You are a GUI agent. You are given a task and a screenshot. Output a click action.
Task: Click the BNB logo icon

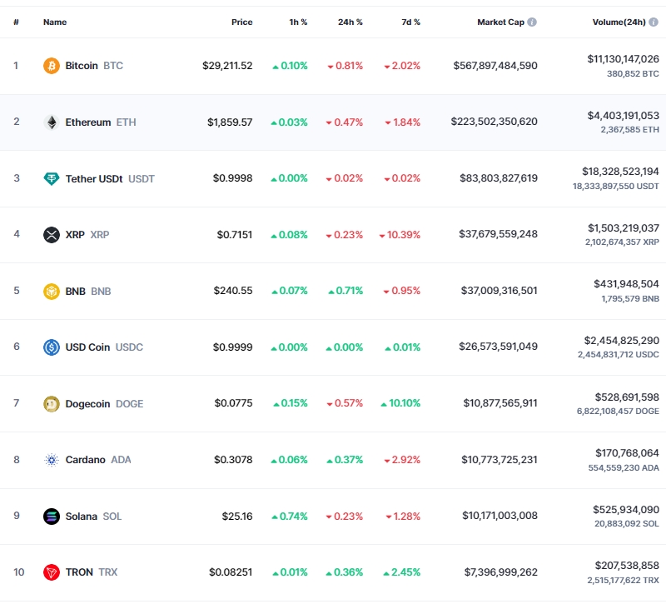[x=52, y=291]
